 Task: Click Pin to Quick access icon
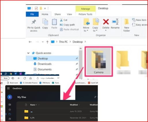pos(34,22)
